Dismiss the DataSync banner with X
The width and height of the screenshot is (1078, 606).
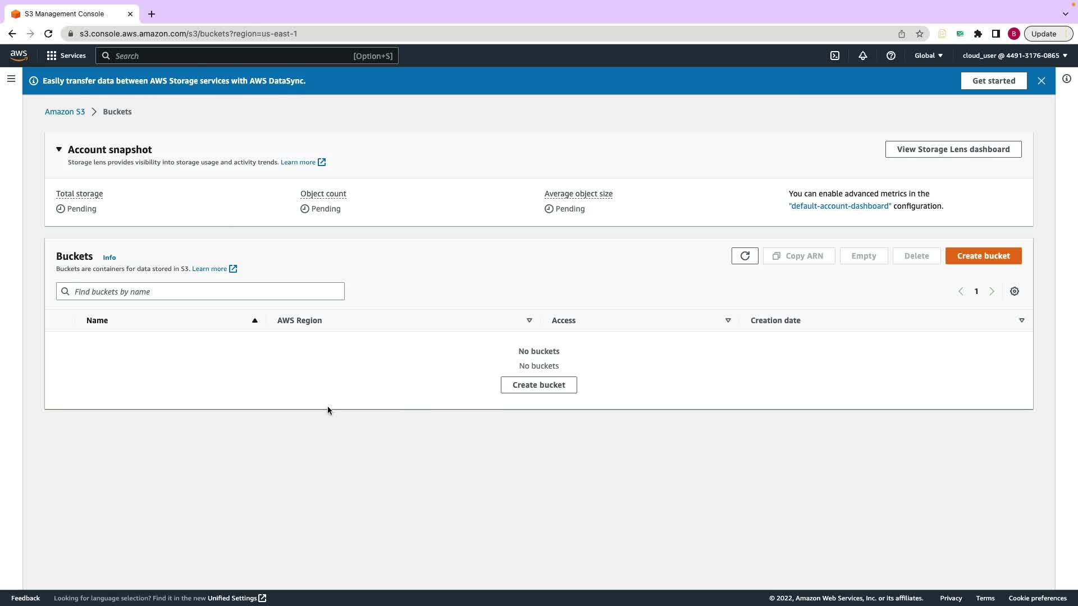[1042, 81]
